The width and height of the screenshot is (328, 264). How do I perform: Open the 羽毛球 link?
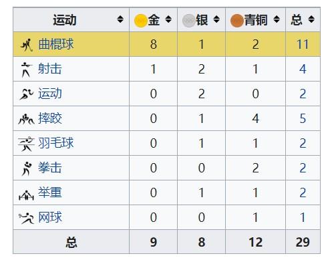tap(56, 143)
